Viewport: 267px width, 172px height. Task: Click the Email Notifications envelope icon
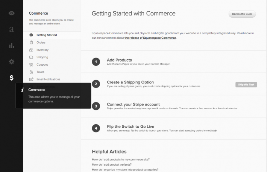pyautogui.click(x=31, y=79)
